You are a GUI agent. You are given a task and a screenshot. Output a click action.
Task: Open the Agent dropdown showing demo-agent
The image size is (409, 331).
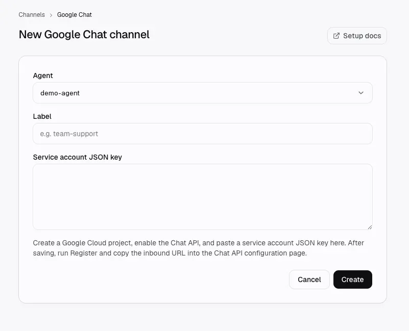point(203,93)
